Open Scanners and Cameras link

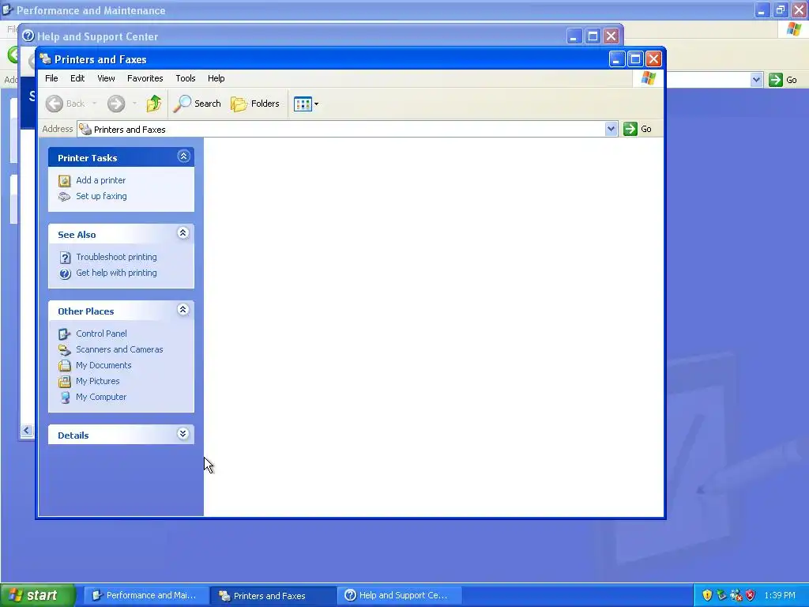click(119, 349)
